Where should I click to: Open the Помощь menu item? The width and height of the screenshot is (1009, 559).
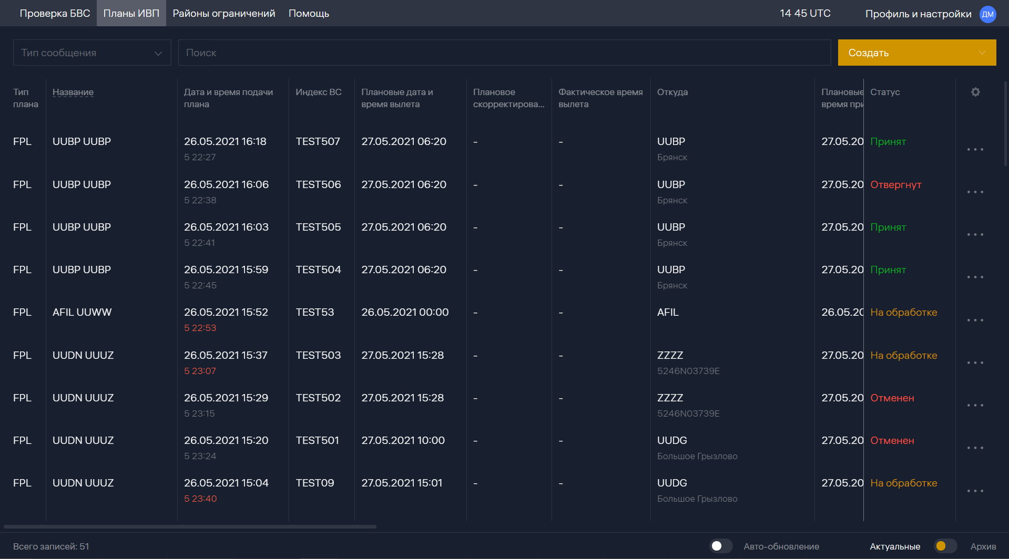pyautogui.click(x=309, y=14)
